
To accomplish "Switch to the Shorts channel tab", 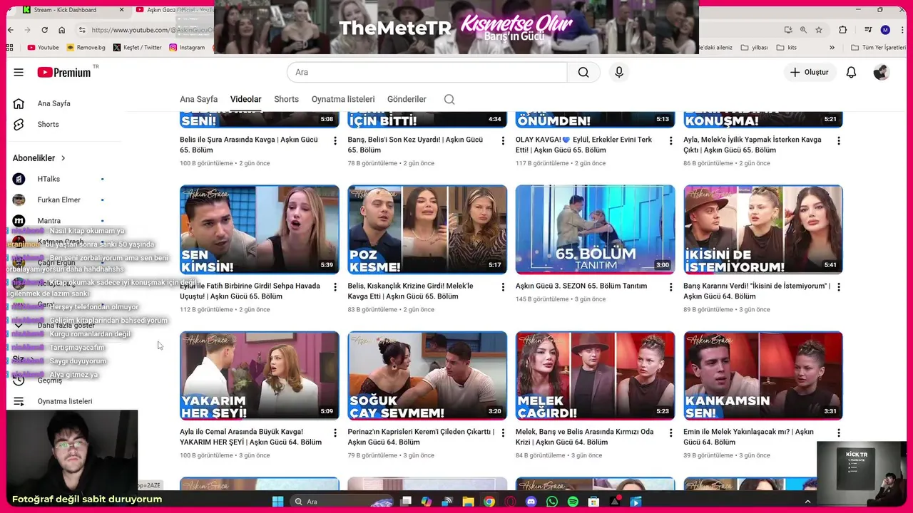I will click(286, 99).
